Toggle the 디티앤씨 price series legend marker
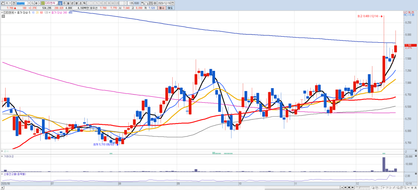The height and width of the screenshot is (190, 418). [2, 13]
